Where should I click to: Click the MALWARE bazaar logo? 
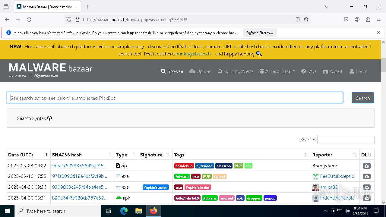(x=51, y=70)
